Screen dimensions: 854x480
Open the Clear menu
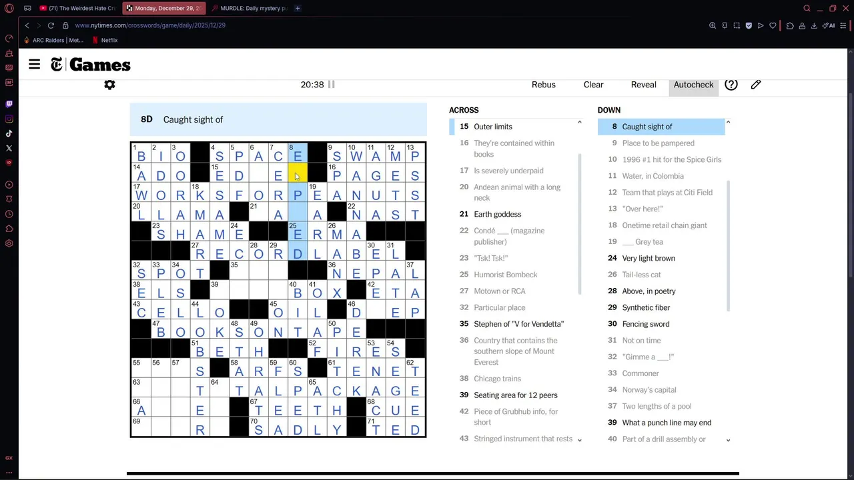[593, 85]
